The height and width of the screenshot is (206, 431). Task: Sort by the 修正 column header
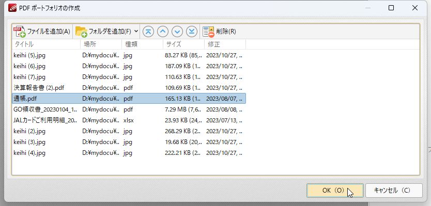[x=225, y=44]
